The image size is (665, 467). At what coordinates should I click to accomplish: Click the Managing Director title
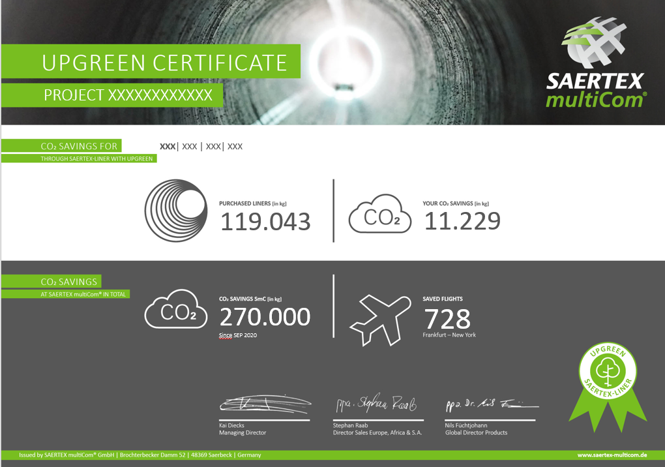pyautogui.click(x=243, y=432)
